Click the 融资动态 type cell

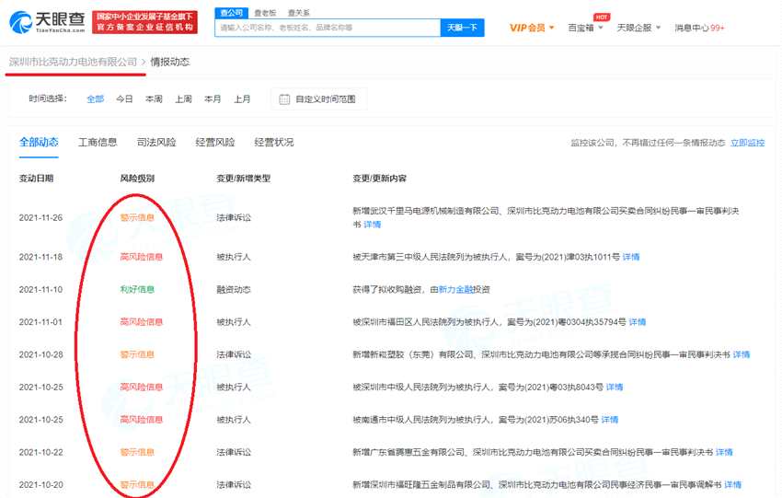[x=234, y=289]
